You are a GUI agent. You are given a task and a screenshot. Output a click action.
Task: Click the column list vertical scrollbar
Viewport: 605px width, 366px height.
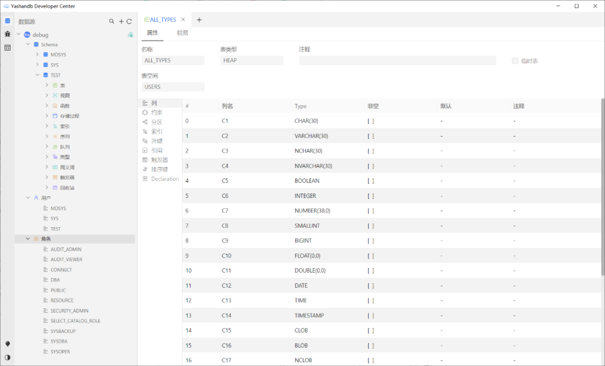tap(603, 187)
